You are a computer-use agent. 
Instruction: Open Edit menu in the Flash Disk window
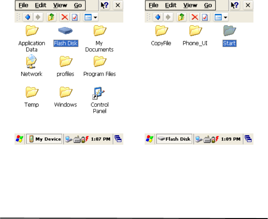[x=171, y=5]
